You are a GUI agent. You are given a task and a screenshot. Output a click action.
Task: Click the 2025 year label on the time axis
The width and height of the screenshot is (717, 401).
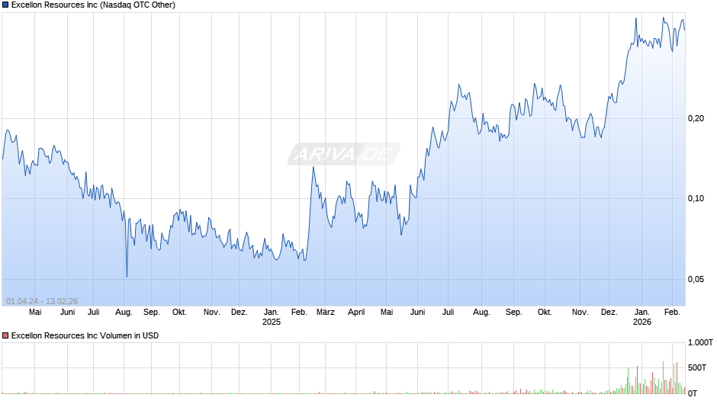271,322
